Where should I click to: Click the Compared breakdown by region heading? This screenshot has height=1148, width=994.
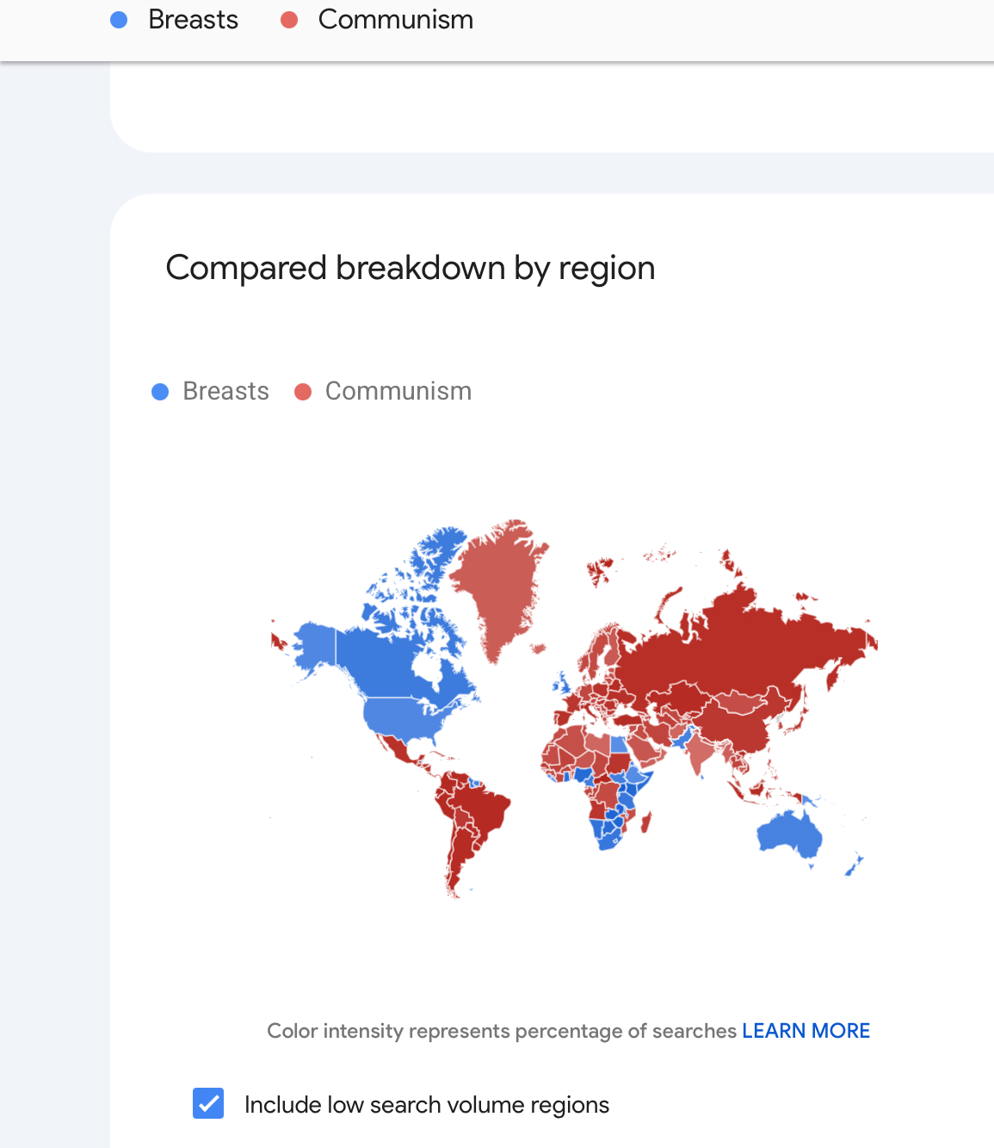click(410, 268)
